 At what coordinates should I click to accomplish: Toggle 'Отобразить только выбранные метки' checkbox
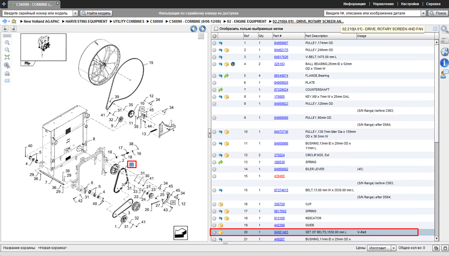tap(216, 29)
